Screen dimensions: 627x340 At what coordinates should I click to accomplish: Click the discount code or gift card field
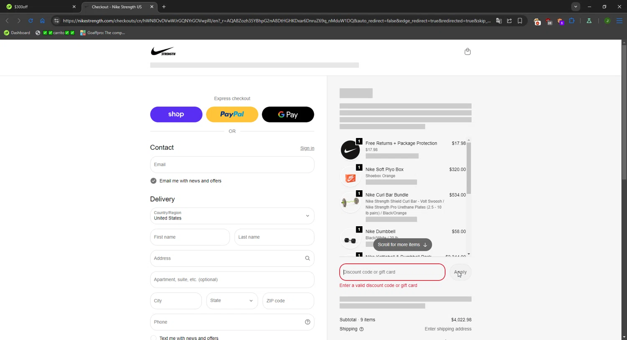click(x=392, y=272)
